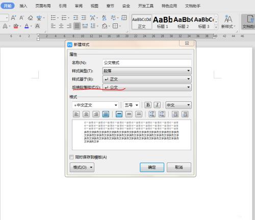Click the numbered list icon in ribbon
This screenshot has height=220, width=255.
(x=64, y=18)
